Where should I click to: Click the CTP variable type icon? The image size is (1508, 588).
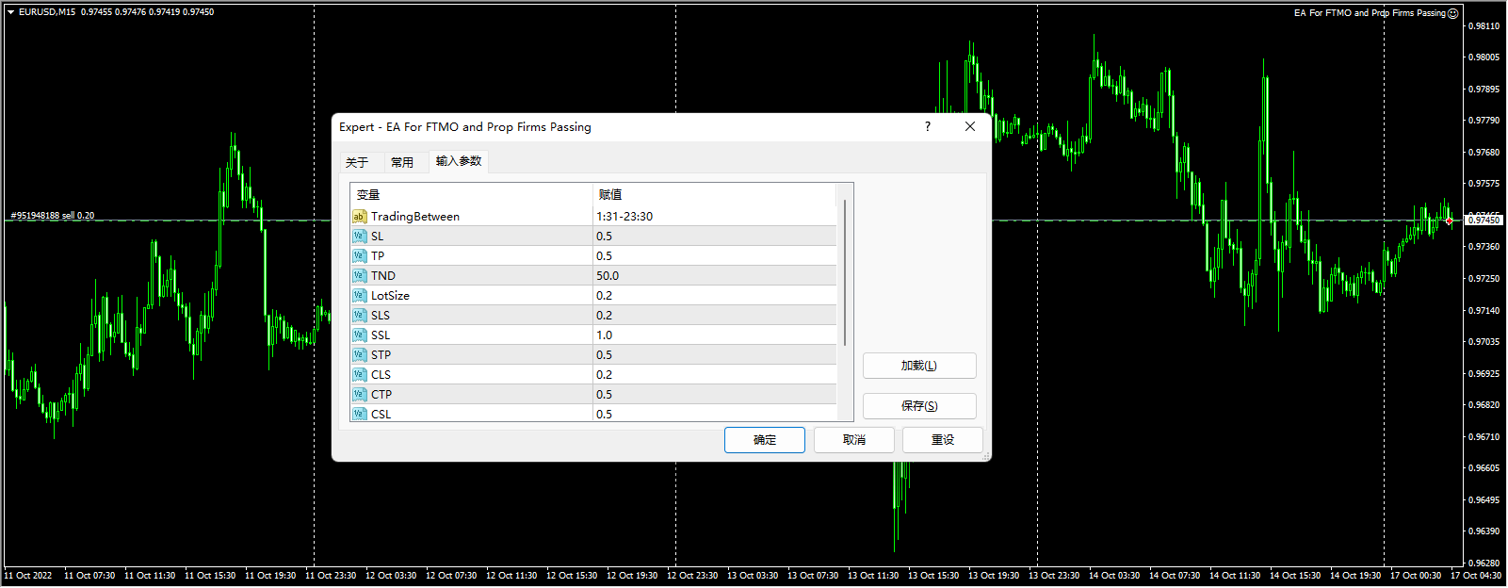tap(359, 395)
